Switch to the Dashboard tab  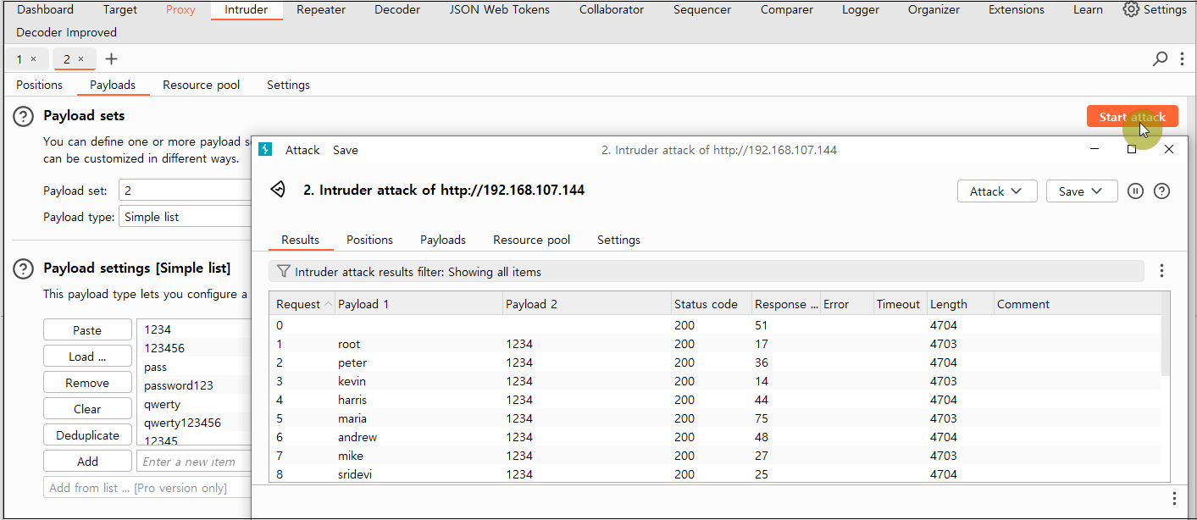coord(45,9)
